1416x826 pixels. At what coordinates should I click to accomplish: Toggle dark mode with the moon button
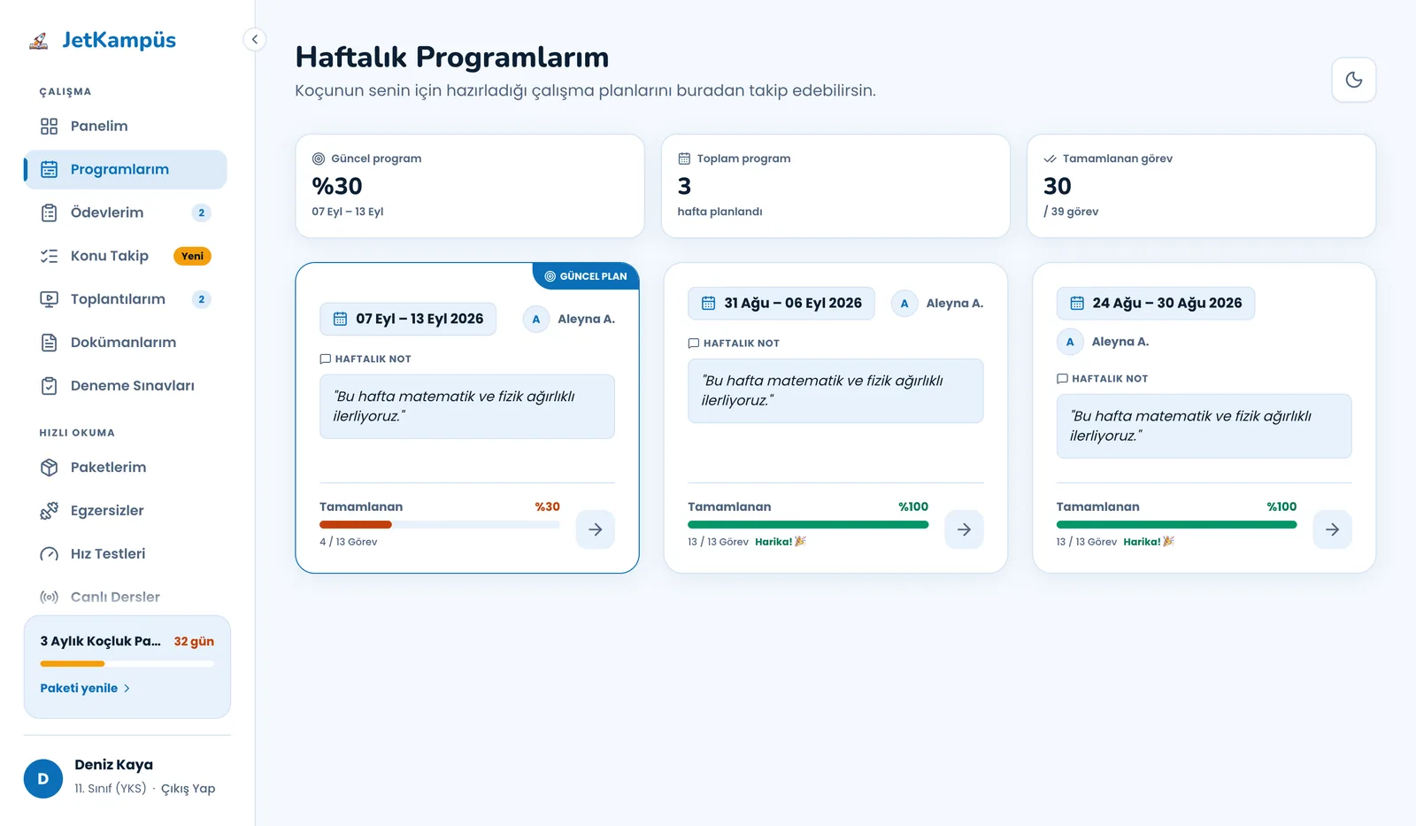1353,80
